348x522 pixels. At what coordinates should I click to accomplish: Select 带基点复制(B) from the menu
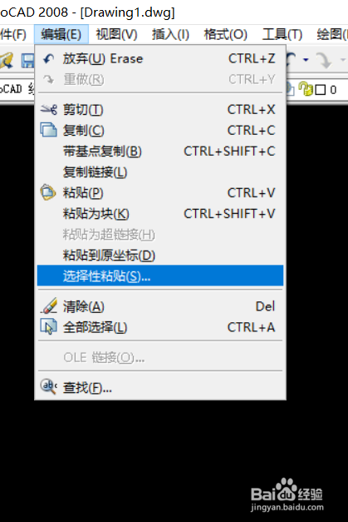pos(160,152)
